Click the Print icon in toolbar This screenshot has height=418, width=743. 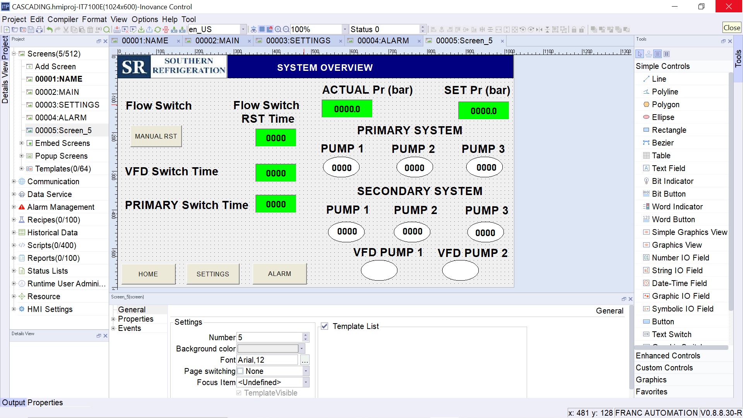pos(39,29)
